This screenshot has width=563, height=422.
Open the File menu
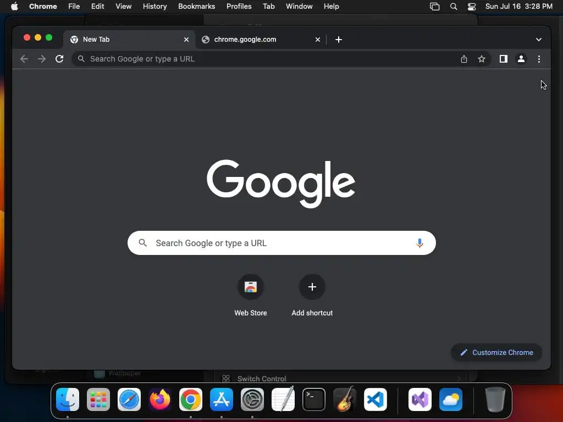click(74, 7)
